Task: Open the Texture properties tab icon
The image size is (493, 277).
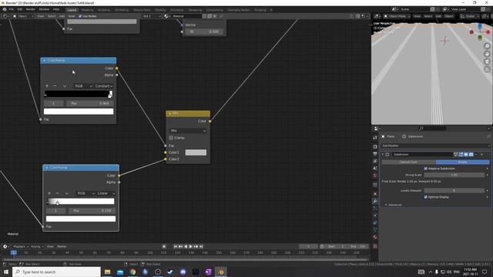Action: (x=375, y=246)
